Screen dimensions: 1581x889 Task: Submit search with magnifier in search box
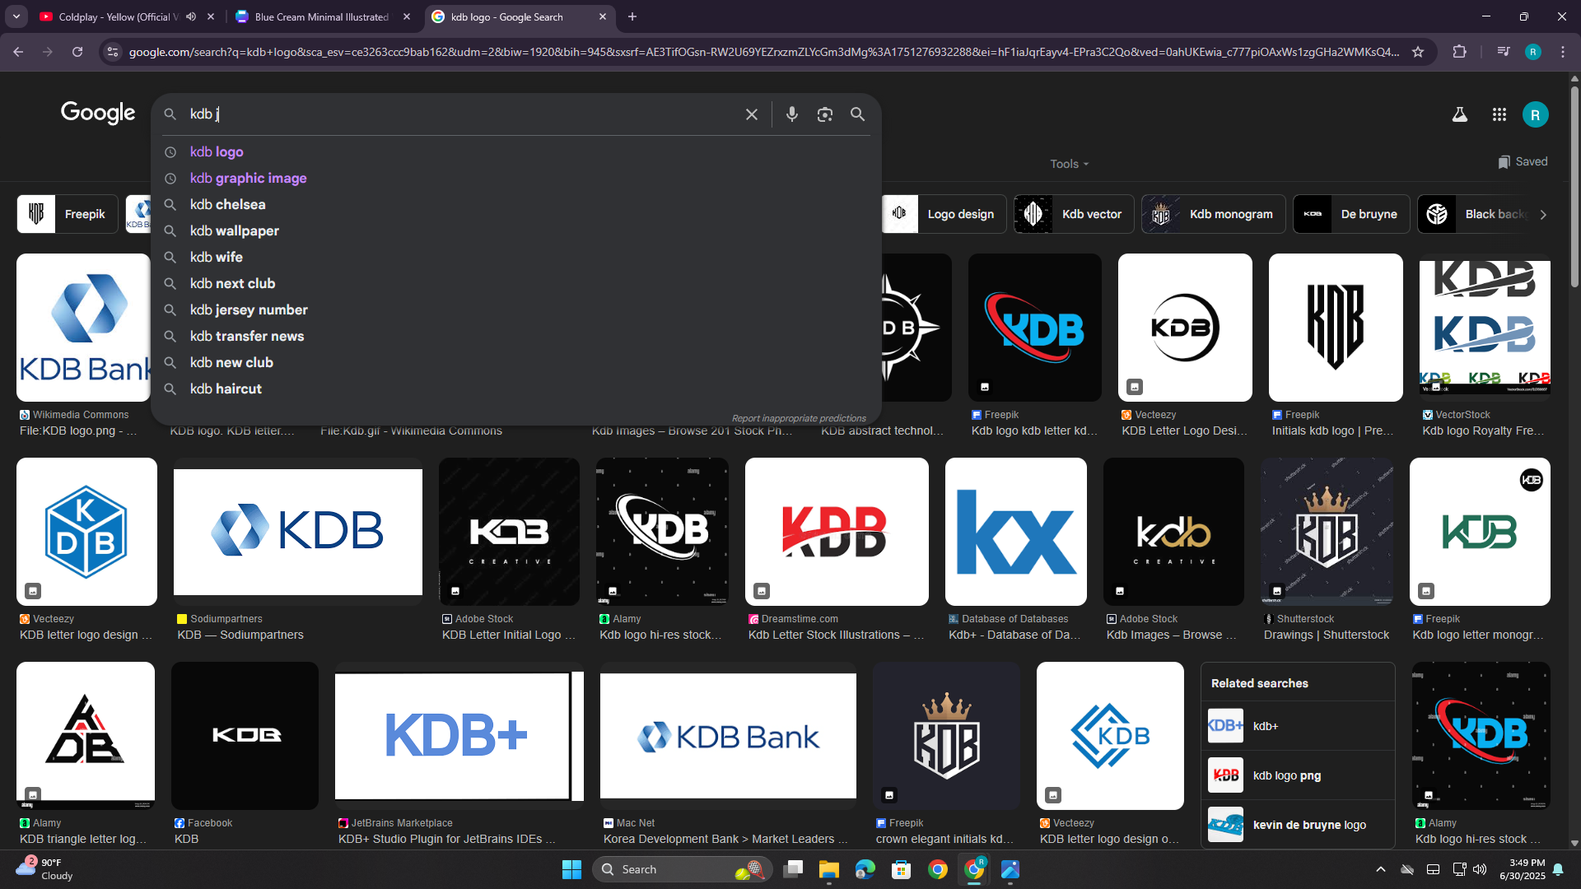[857, 114]
